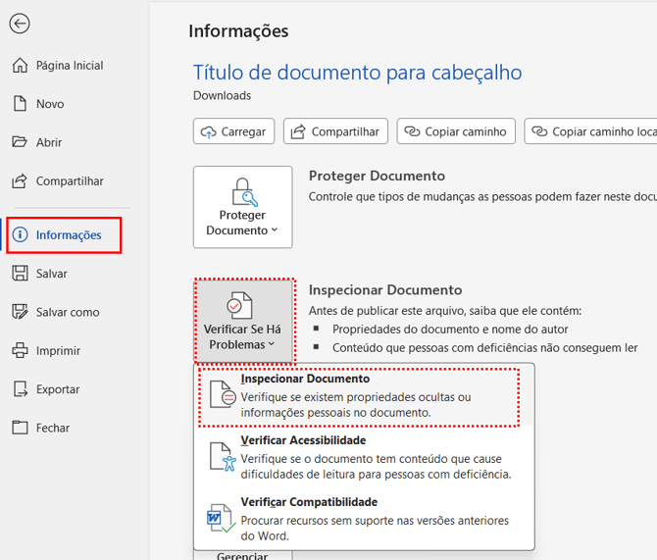657x560 pixels.
Task: Expand the Verificar Se Há Problemas dropdown
Action: (x=242, y=321)
